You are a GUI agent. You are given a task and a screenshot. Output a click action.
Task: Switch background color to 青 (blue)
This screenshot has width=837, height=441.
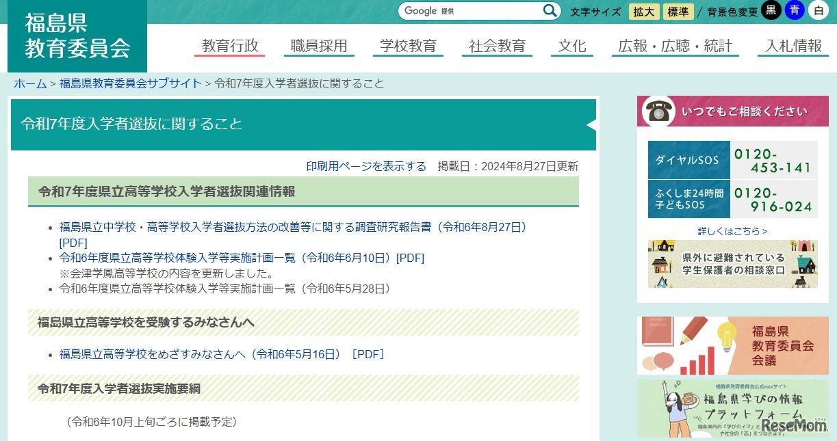[x=794, y=11]
